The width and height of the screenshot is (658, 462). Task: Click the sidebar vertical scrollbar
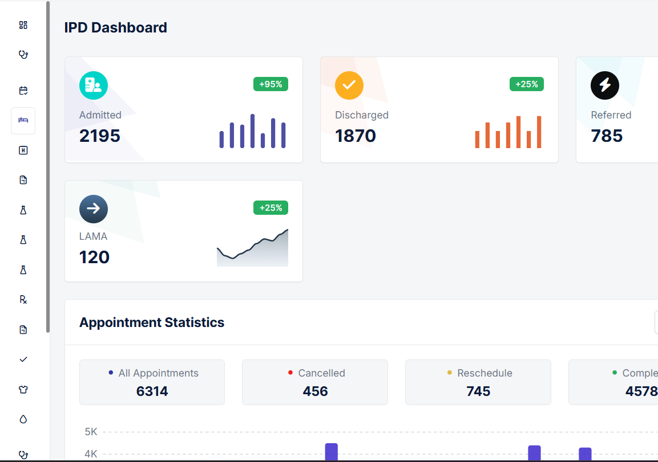(48, 166)
